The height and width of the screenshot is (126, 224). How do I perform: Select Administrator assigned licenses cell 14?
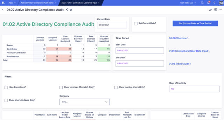[x=52, y=56]
